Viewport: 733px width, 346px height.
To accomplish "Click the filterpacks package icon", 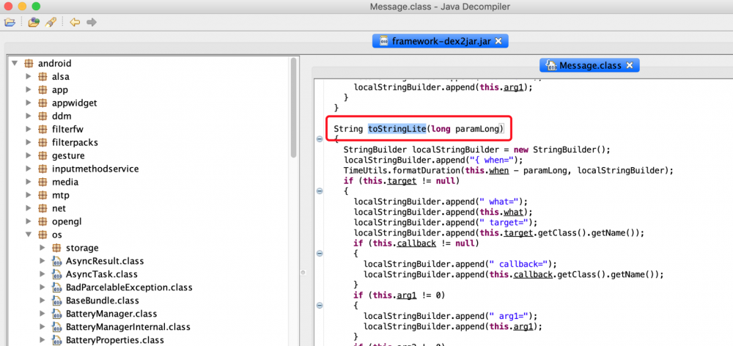I will click(x=43, y=143).
